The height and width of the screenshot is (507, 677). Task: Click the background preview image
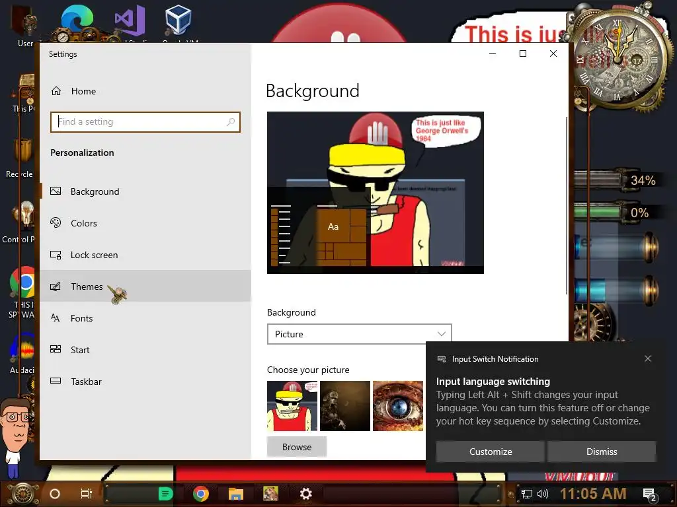376,193
